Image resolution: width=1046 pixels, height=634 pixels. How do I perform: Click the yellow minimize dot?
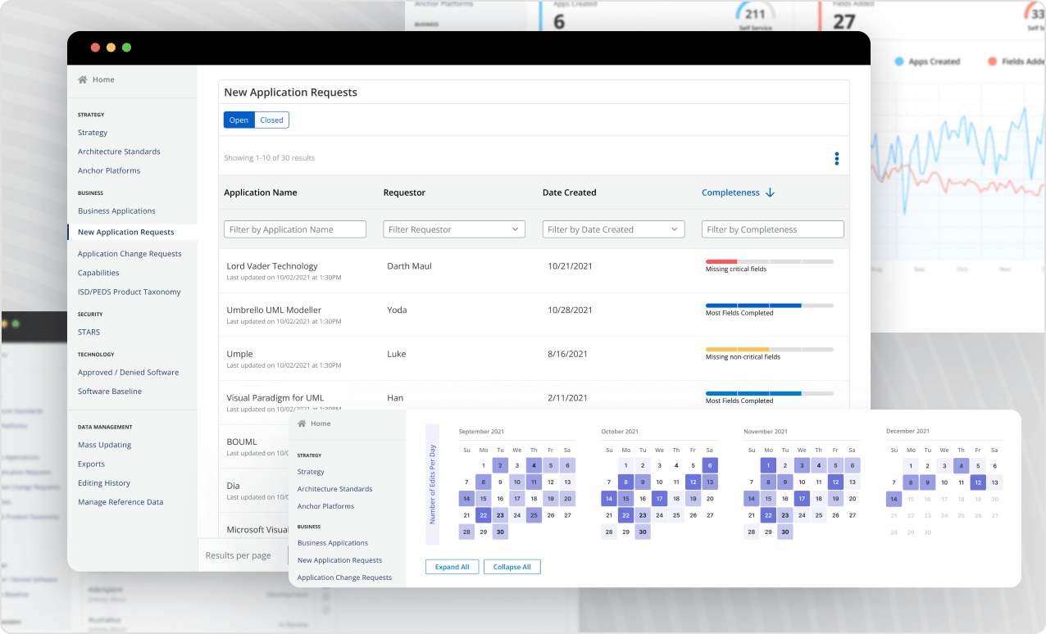(111, 48)
